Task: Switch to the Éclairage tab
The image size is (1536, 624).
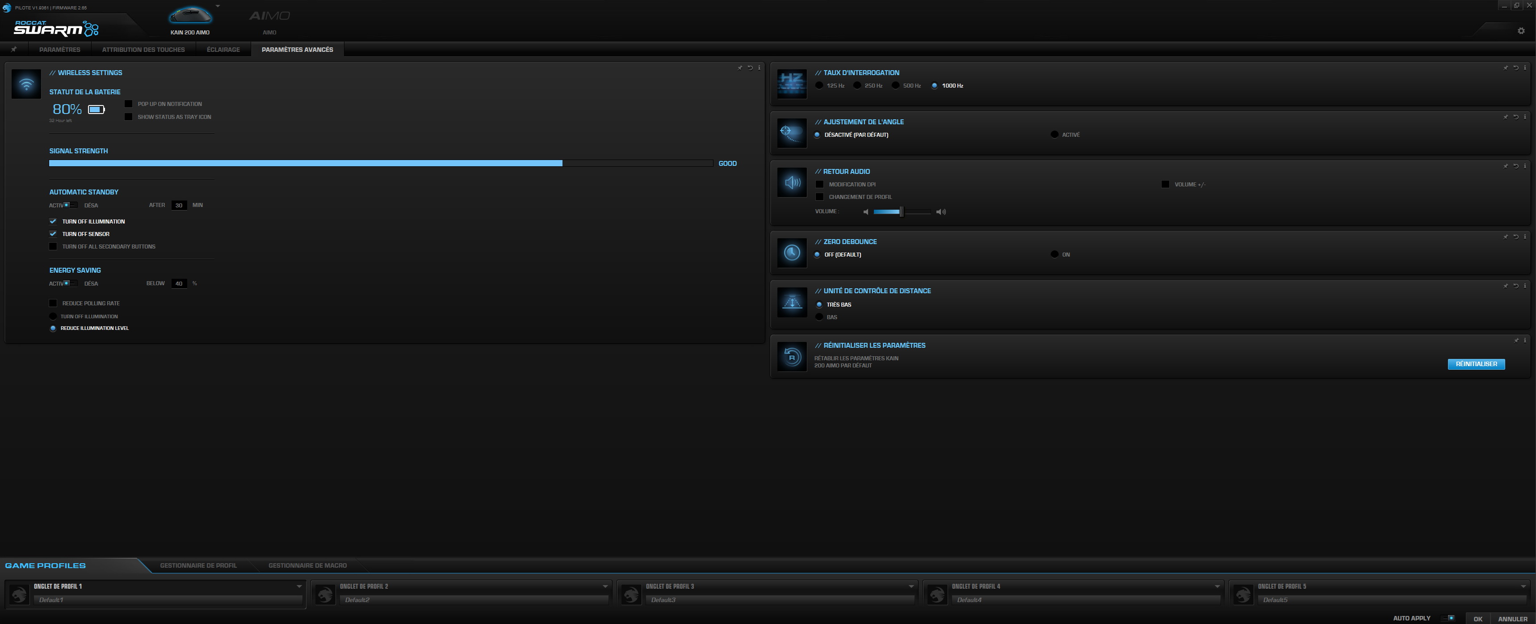Action: click(222, 50)
